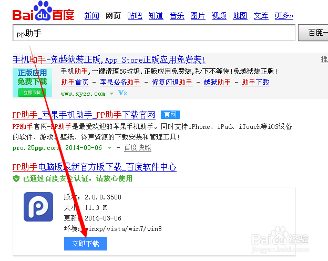This screenshot has width=328, height=261.
Task: Select the 网页 tab
Action: click(x=113, y=16)
